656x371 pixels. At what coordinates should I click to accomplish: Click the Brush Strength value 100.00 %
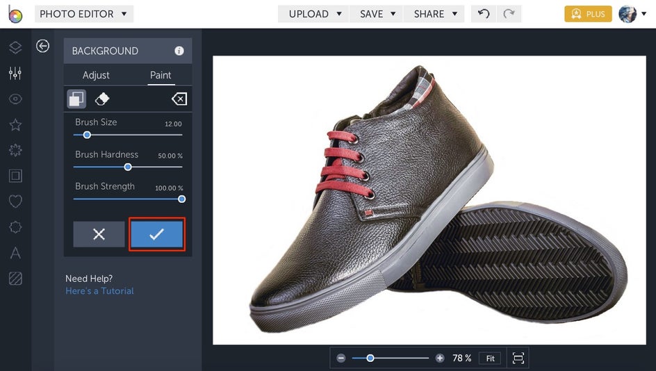[x=169, y=188]
